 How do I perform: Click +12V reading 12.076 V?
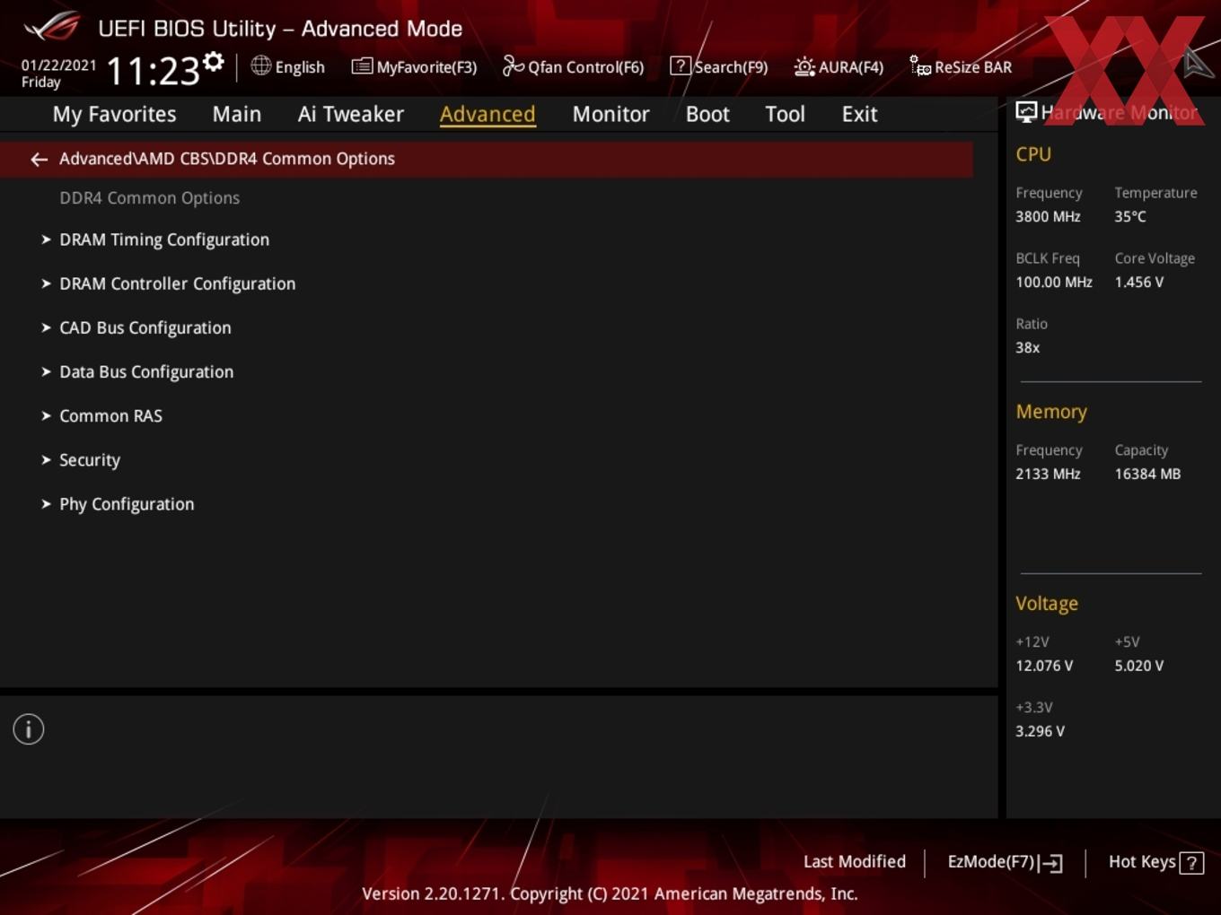click(x=1044, y=667)
